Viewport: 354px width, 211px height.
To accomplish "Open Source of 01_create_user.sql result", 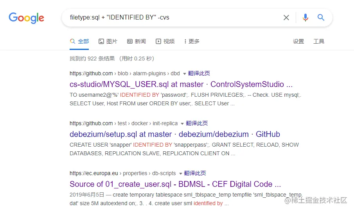I will coord(175,184).
